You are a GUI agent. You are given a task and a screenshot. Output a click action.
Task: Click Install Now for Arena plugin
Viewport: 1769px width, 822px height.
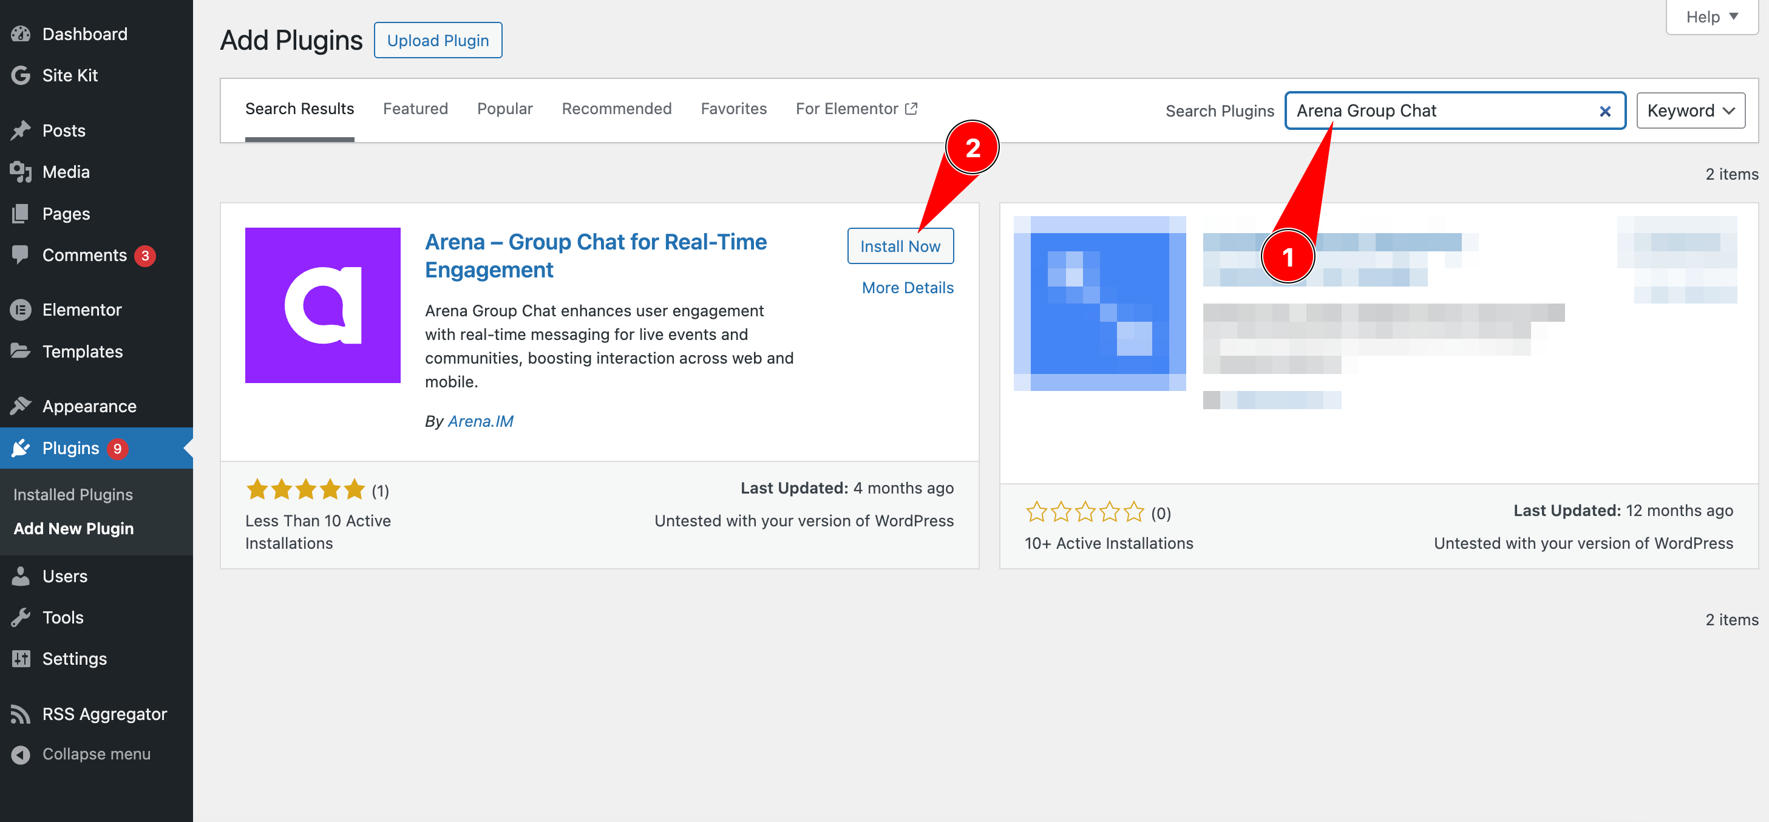coord(900,246)
